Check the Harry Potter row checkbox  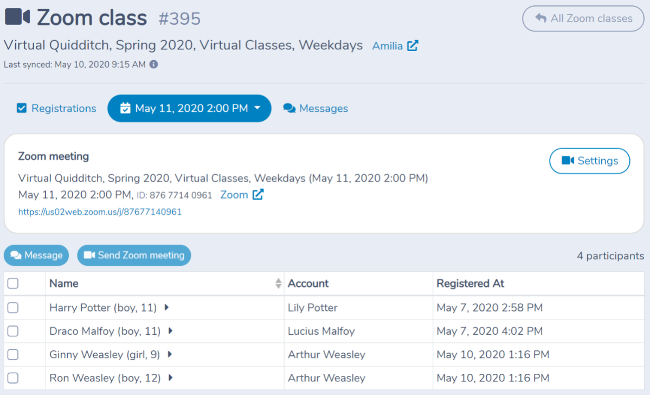pyautogui.click(x=13, y=307)
